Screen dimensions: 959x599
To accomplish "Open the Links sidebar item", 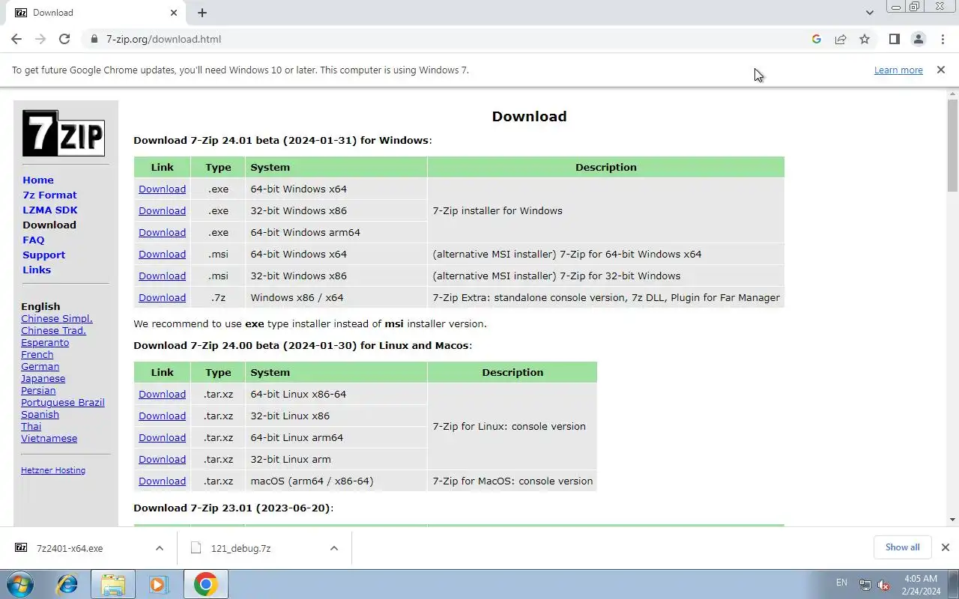I will [x=37, y=270].
